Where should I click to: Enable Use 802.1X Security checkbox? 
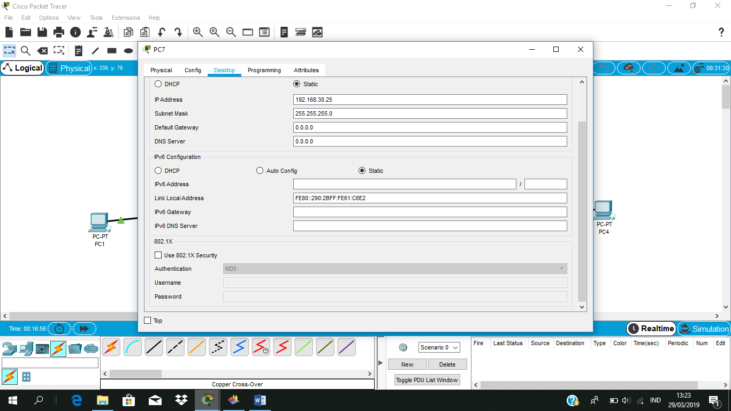point(158,255)
